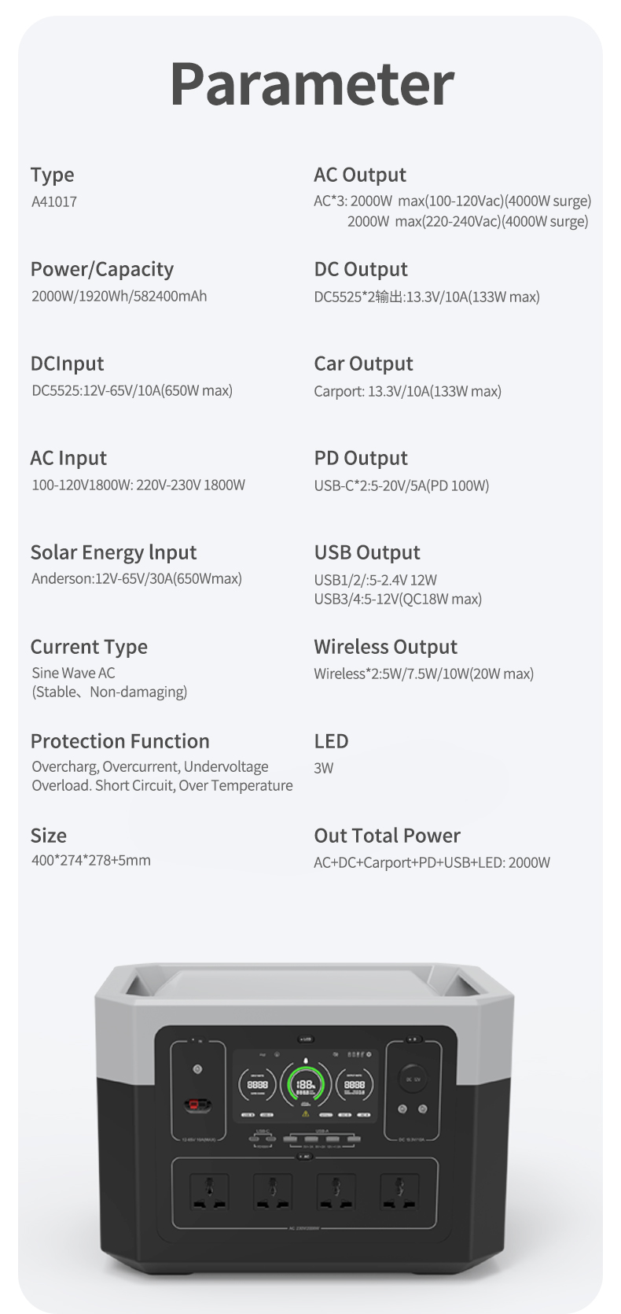The width and height of the screenshot is (621, 1314).
Task: Click the Parameter title
Action: (x=311, y=83)
